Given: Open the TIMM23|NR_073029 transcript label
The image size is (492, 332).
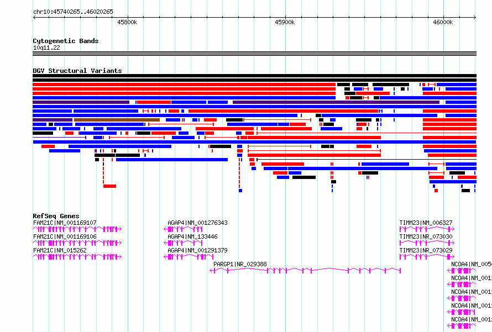Looking at the screenshot, I should [426, 250].
